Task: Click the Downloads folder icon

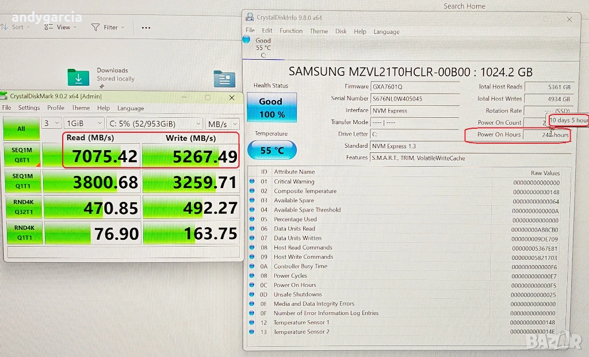Action: coord(78,77)
